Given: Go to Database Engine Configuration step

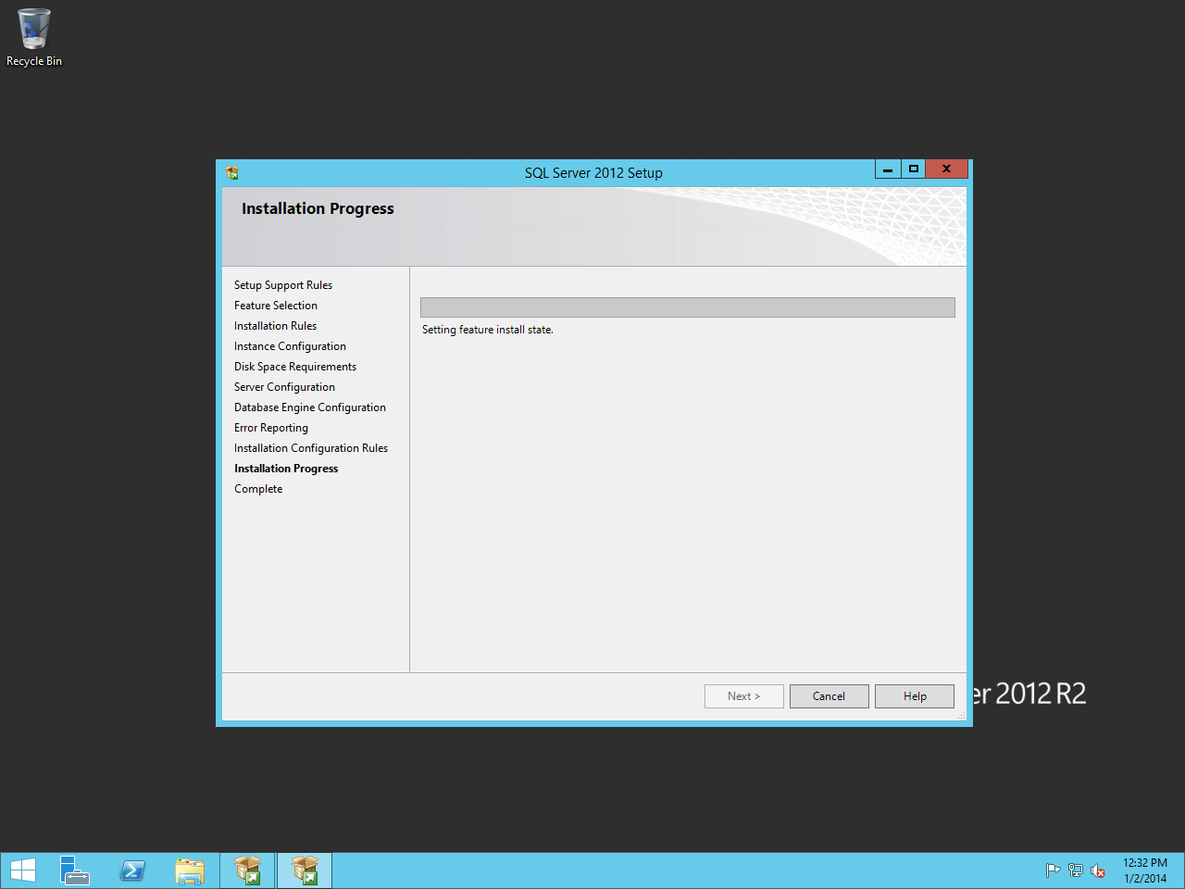Looking at the screenshot, I should pyautogui.click(x=310, y=407).
